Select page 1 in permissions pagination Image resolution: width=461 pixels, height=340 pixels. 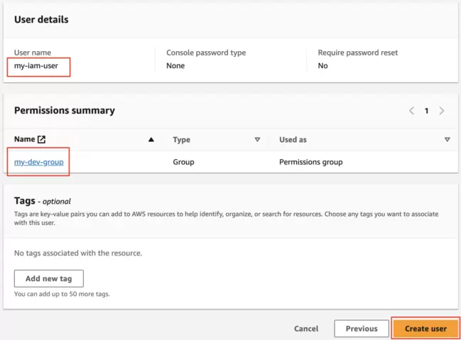426,111
